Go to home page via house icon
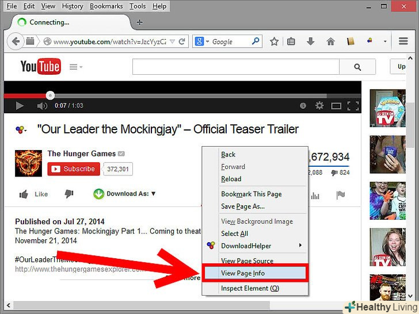The height and width of the screenshot is (314, 419). click(x=330, y=41)
